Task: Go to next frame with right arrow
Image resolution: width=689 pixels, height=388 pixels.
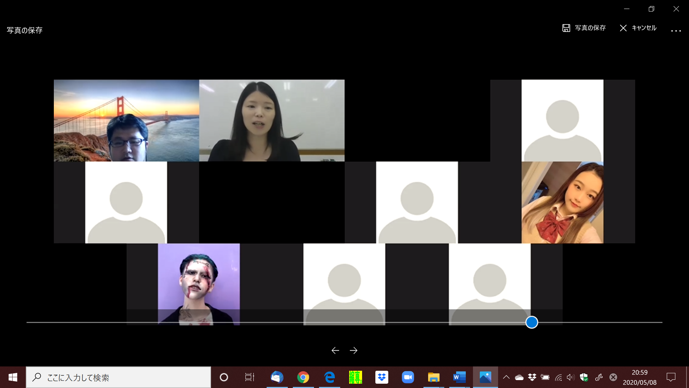Action: coord(353,350)
